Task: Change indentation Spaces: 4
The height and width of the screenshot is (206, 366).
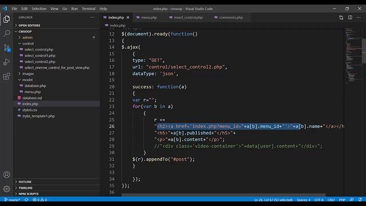Action: pyautogui.click(x=304, y=200)
